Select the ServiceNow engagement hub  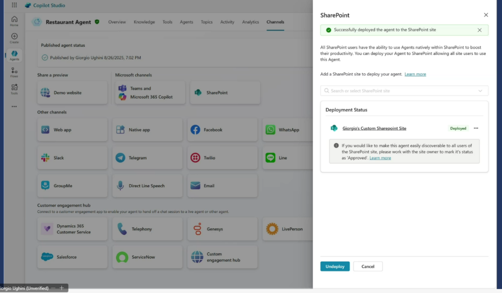pos(147,257)
